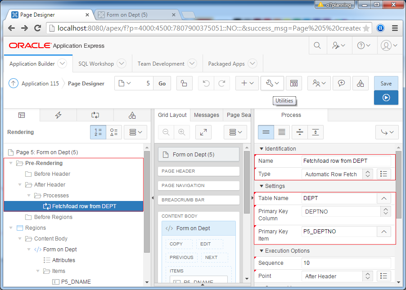Click the up-arrow application home icon
Screen dimensions: 406x290
(x=14, y=83)
